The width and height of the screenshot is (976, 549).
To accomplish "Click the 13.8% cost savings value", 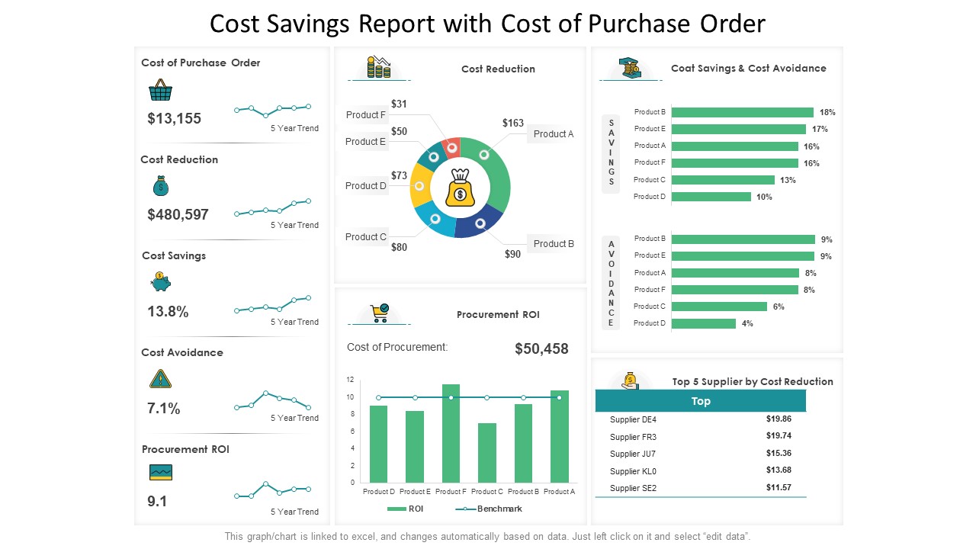I will coord(168,311).
